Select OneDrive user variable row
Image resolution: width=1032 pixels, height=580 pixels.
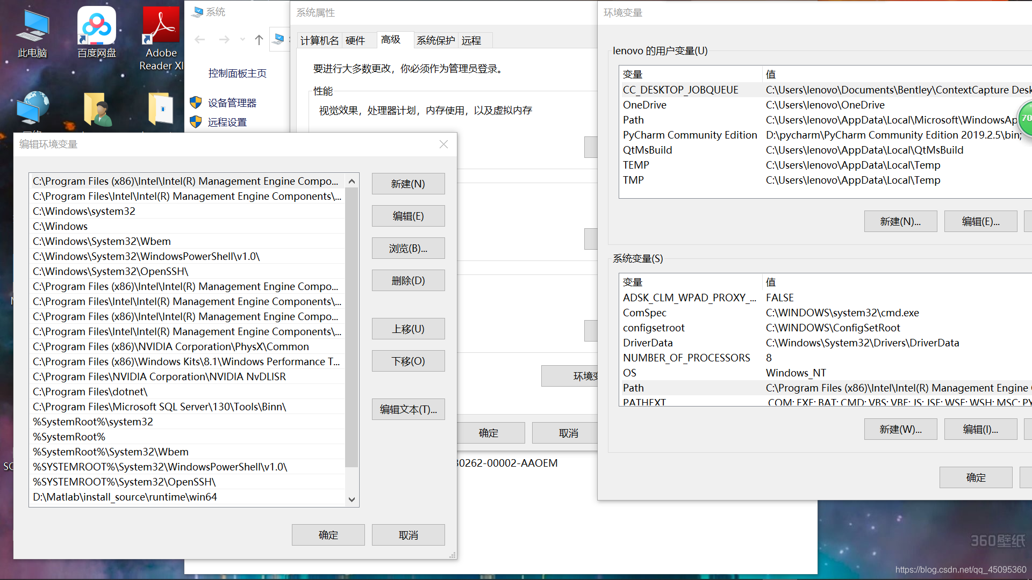click(x=826, y=105)
